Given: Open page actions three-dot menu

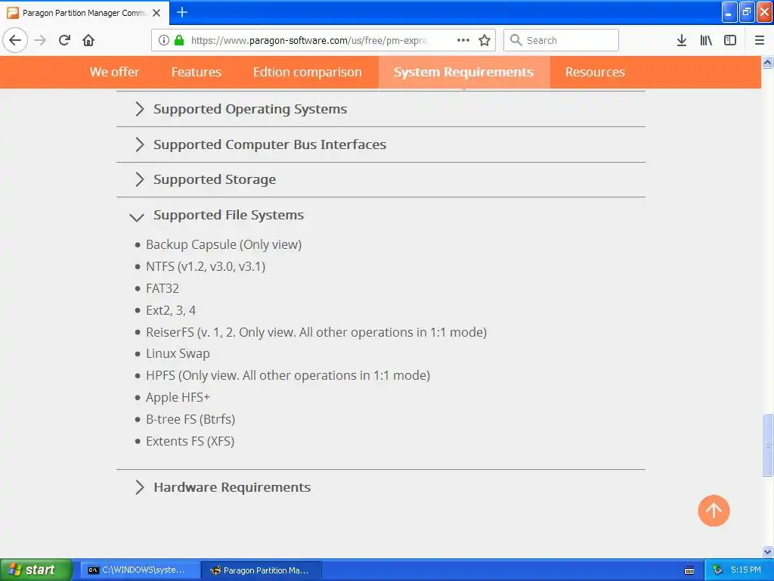Looking at the screenshot, I should (x=463, y=40).
